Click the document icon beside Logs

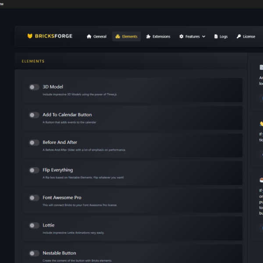coord(216,36)
